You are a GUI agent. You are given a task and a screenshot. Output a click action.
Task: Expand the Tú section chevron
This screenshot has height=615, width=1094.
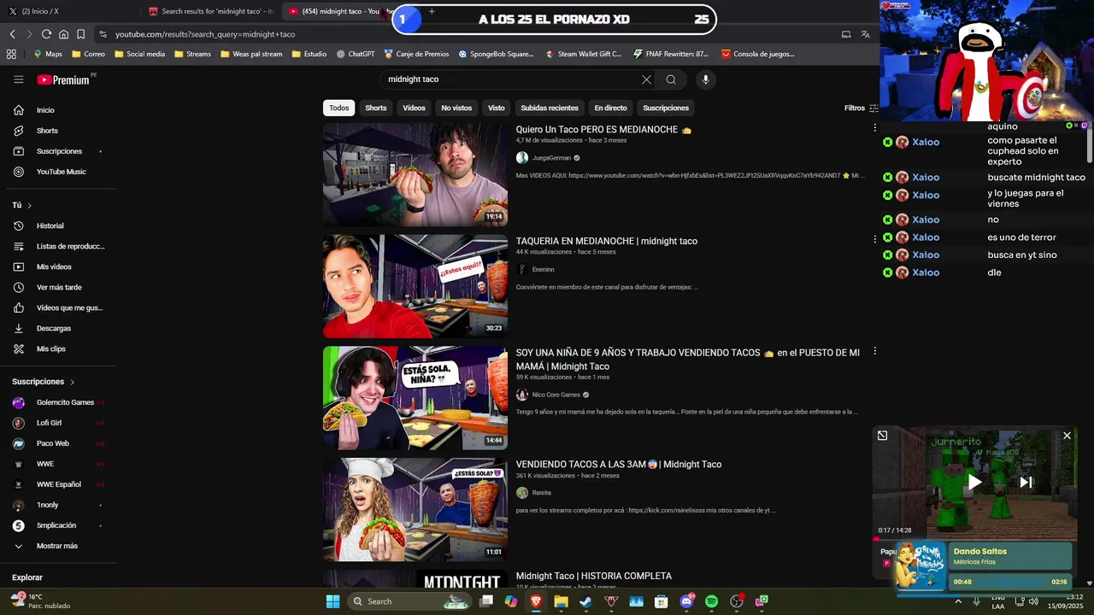pos(30,206)
